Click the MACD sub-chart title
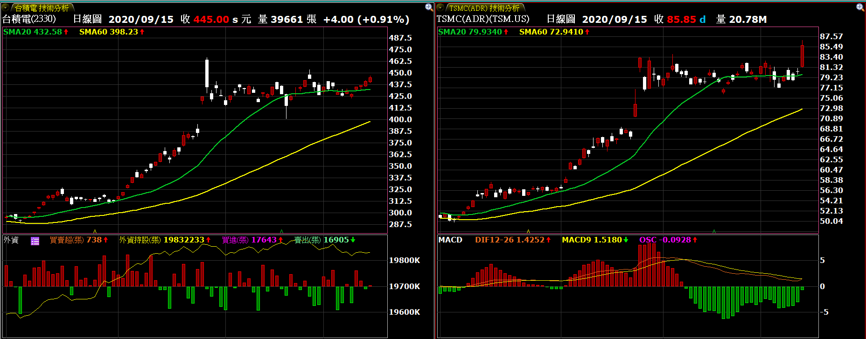 pos(450,240)
